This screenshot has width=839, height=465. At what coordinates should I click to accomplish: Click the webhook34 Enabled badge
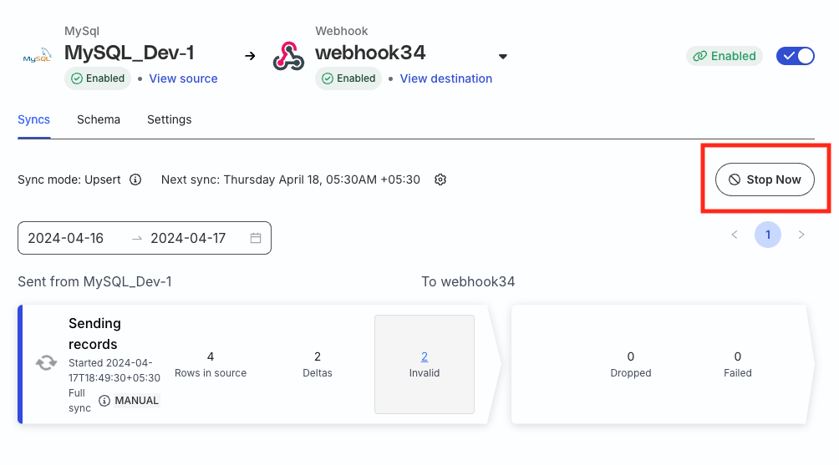coord(348,78)
